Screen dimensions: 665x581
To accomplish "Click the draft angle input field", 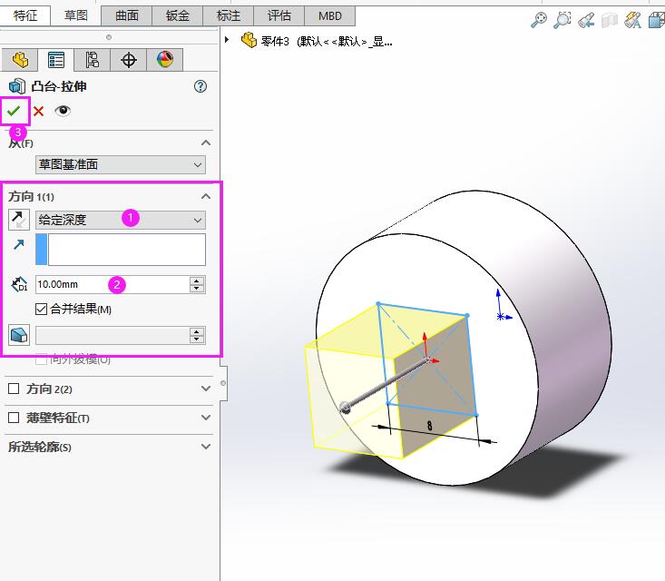I will pos(112,335).
